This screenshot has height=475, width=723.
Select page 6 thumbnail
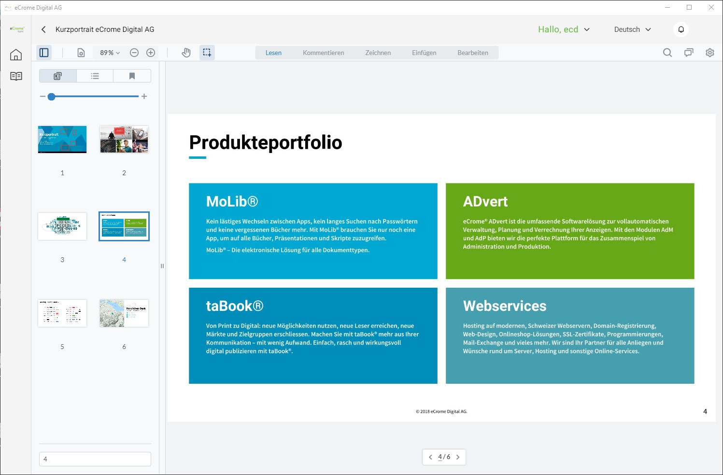(x=124, y=313)
